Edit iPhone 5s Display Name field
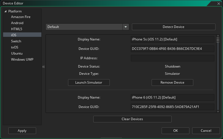 point(172,39)
